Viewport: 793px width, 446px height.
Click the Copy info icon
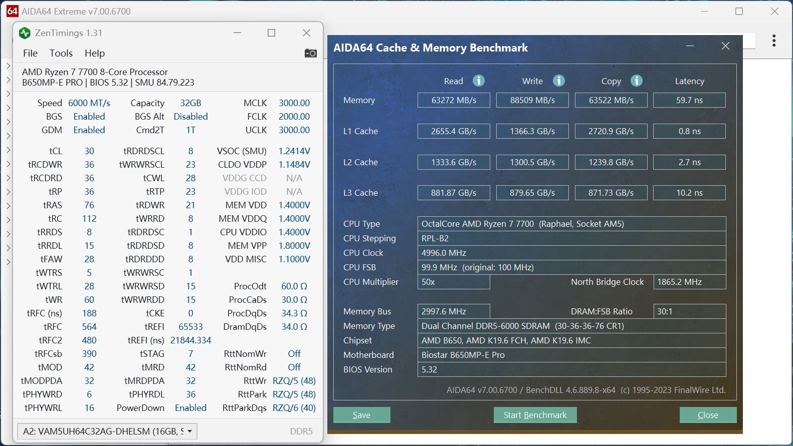tap(637, 81)
